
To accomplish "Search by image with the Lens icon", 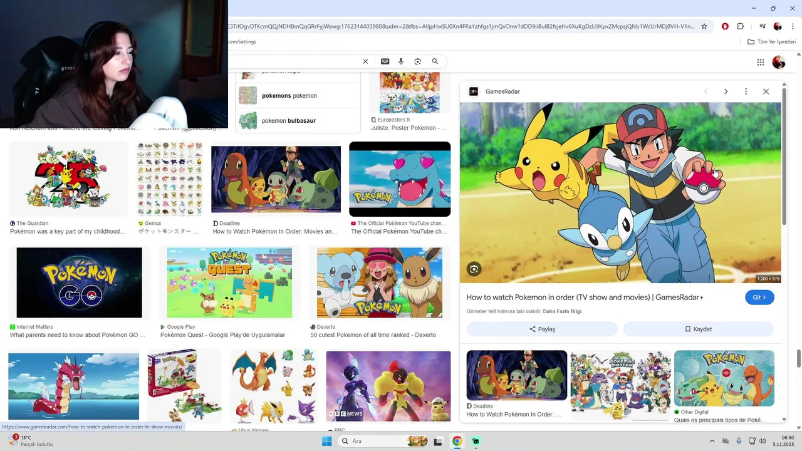I will coord(417,61).
